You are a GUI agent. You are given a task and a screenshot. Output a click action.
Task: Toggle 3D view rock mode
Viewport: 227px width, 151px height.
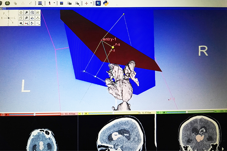(x=38, y=18)
